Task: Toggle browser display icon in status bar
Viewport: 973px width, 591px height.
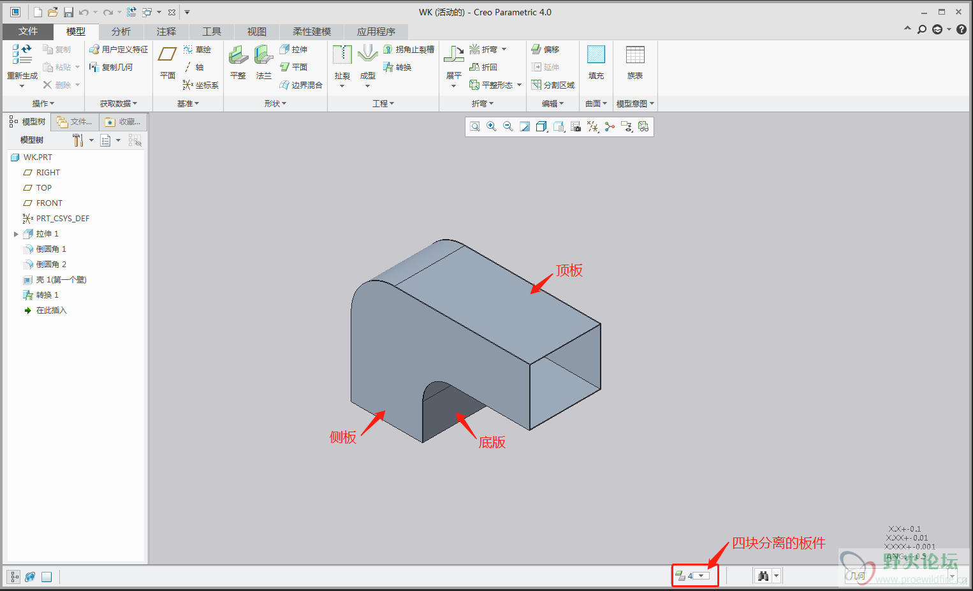Action: (30, 577)
